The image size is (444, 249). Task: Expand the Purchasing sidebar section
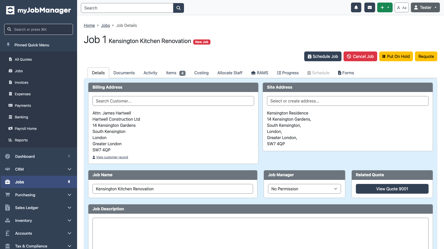(39, 195)
